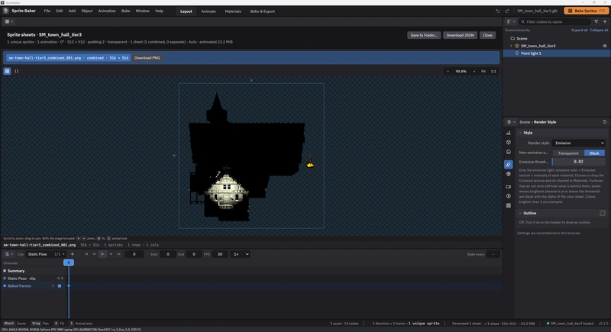Open the File menu
Viewport: 611px width, 332px height.
(47, 11)
